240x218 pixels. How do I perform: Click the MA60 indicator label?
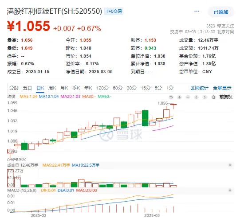coord(105,97)
